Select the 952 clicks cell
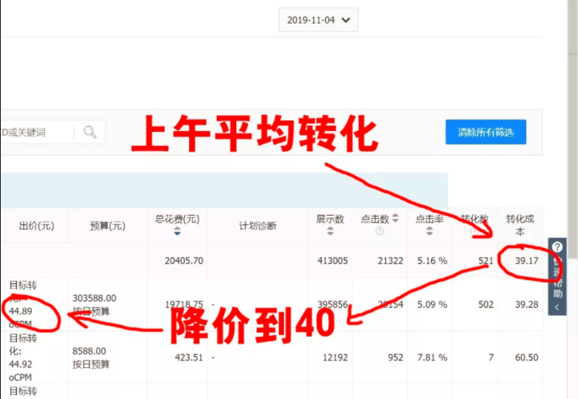This screenshot has height=399, width=578. click(395, 357)
